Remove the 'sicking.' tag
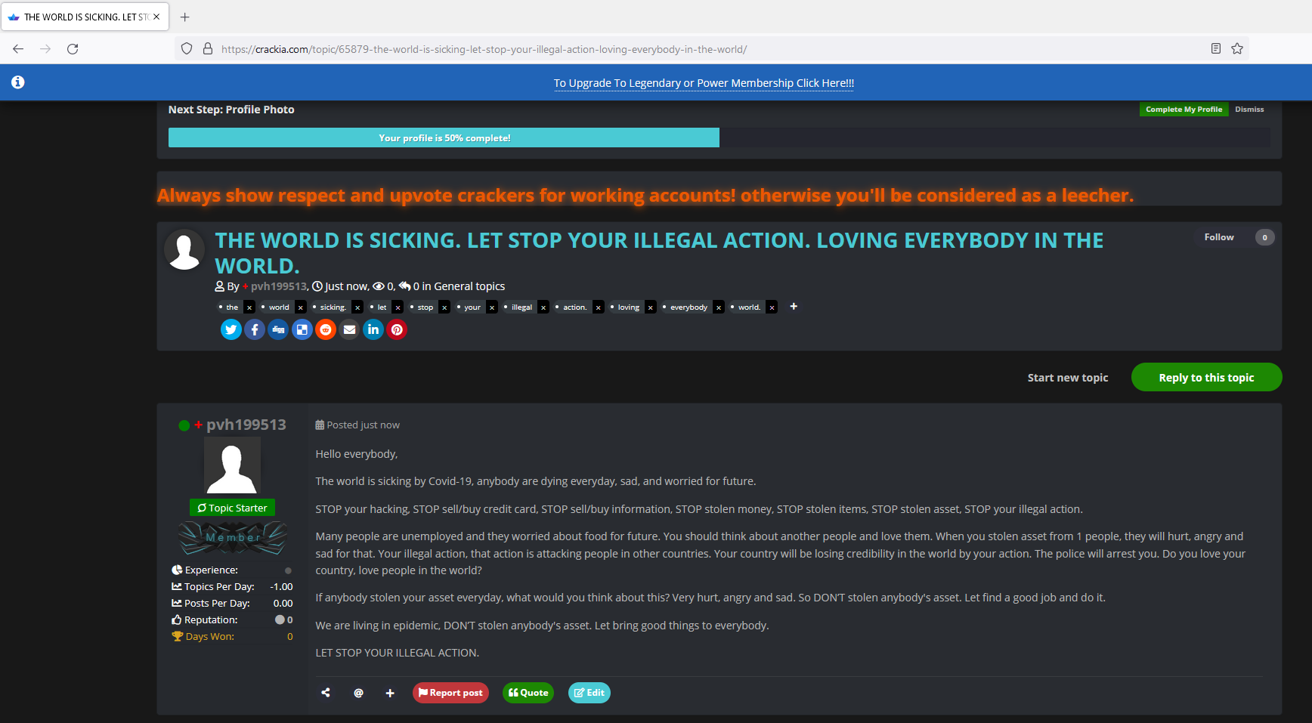1312x723 pixels. (357, 307)
